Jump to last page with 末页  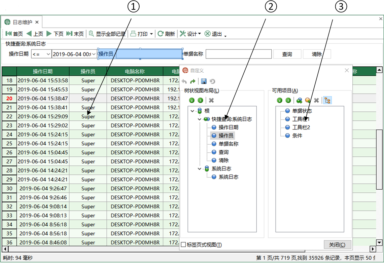[x=75, y=34]
